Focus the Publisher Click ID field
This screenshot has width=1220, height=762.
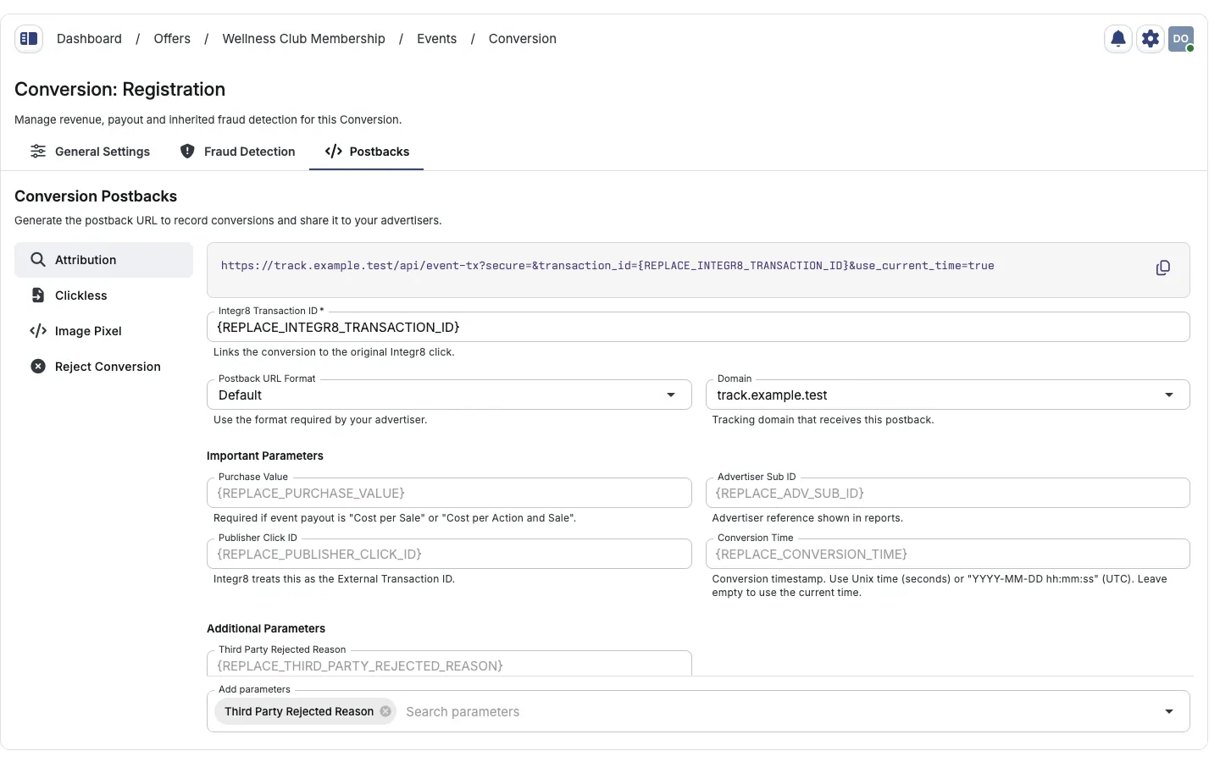click(x=449, y=555)
